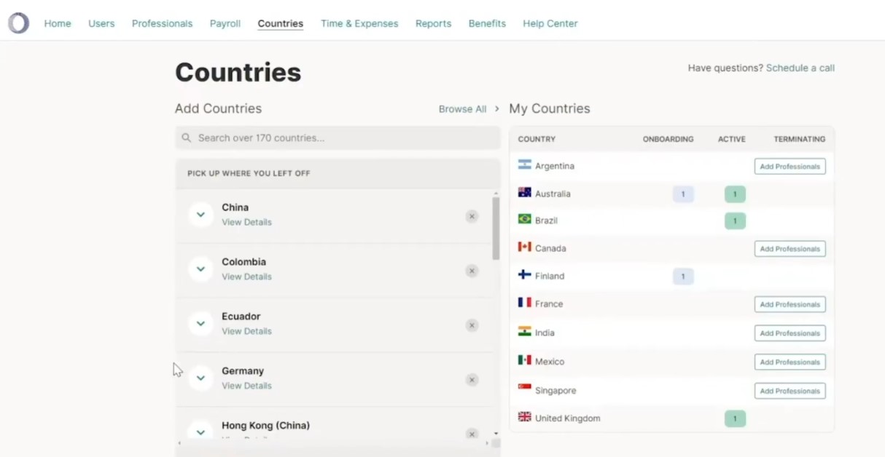This screenshot has height=457, width=885.
Task: Click the Add Countries vertical scrollbar thumb
Action: [x=496, y=228]
